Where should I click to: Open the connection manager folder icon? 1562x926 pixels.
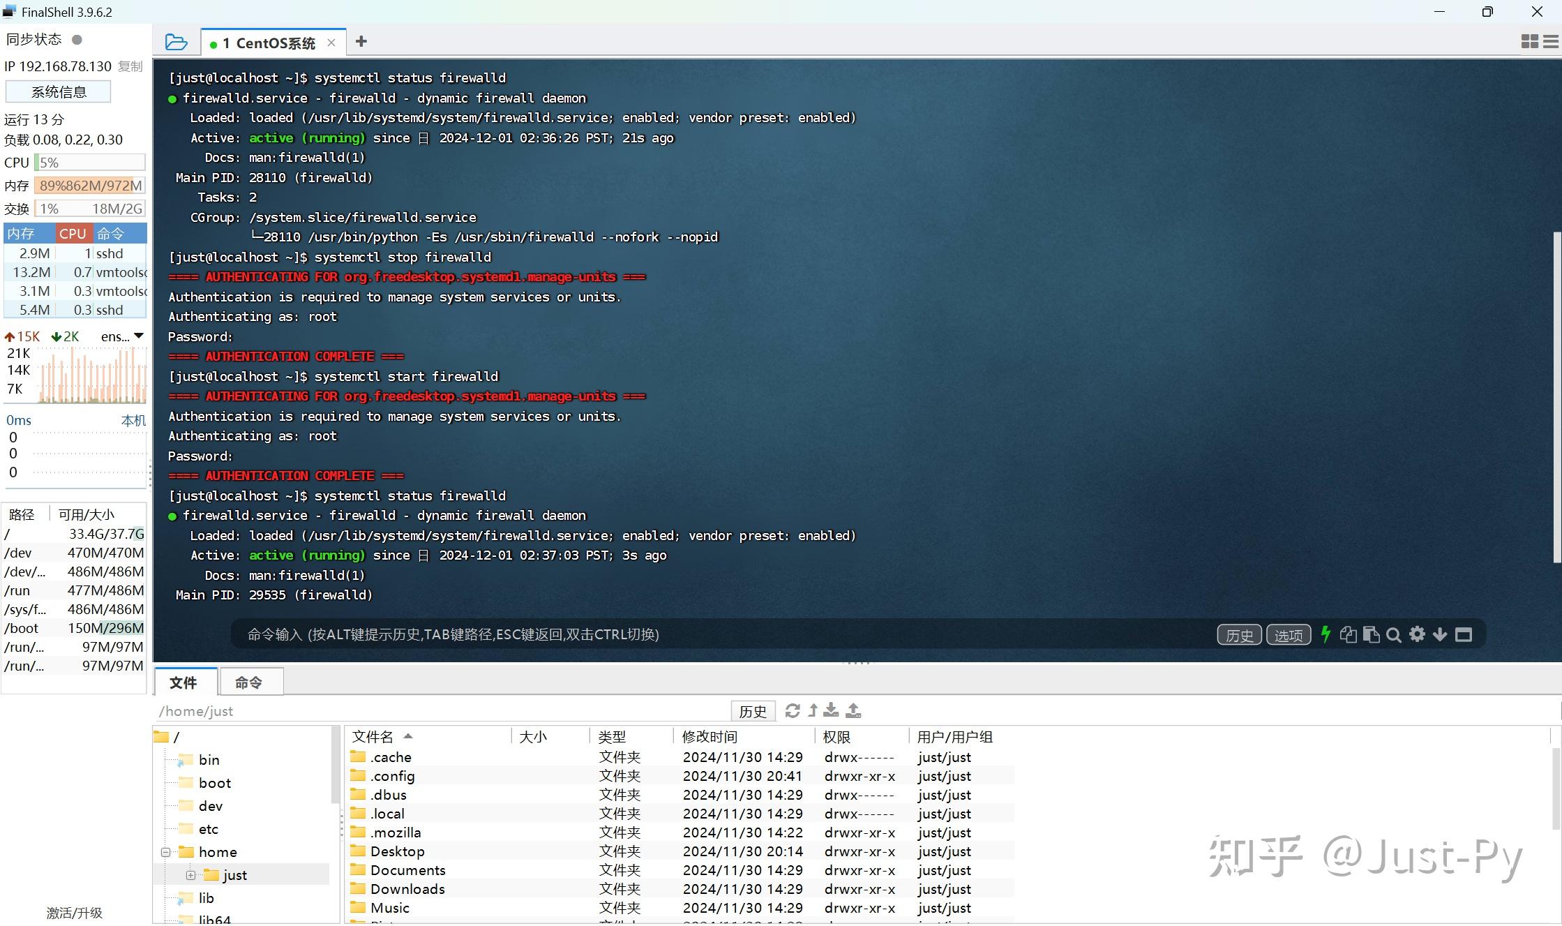[x=176, y=43]
